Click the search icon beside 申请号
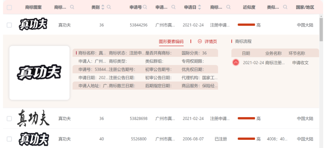The width and height of the screenshot is (326, 148). point(145,7)
